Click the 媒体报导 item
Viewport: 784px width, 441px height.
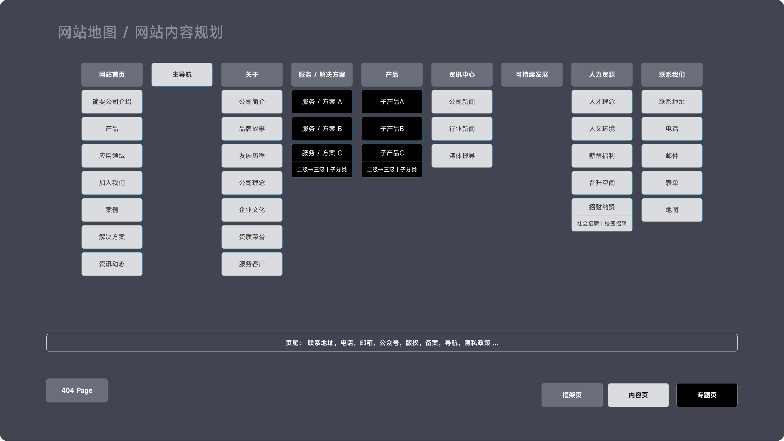click(462, 156)
